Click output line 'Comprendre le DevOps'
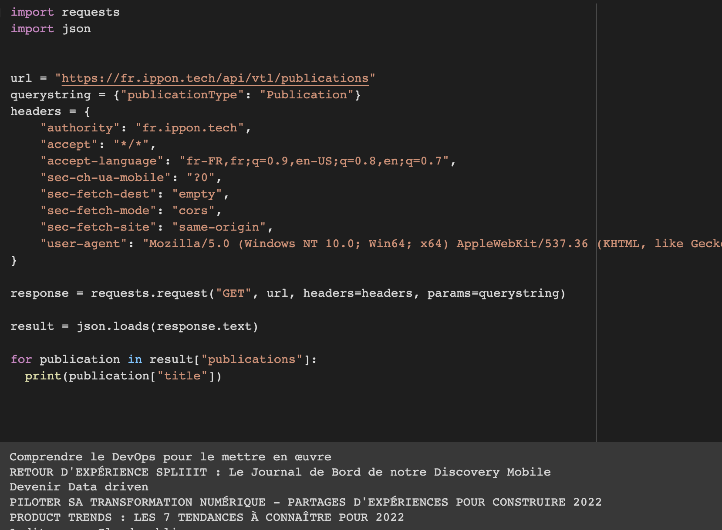Viewport: 722px width, 530px height. (x=170, y=457)
